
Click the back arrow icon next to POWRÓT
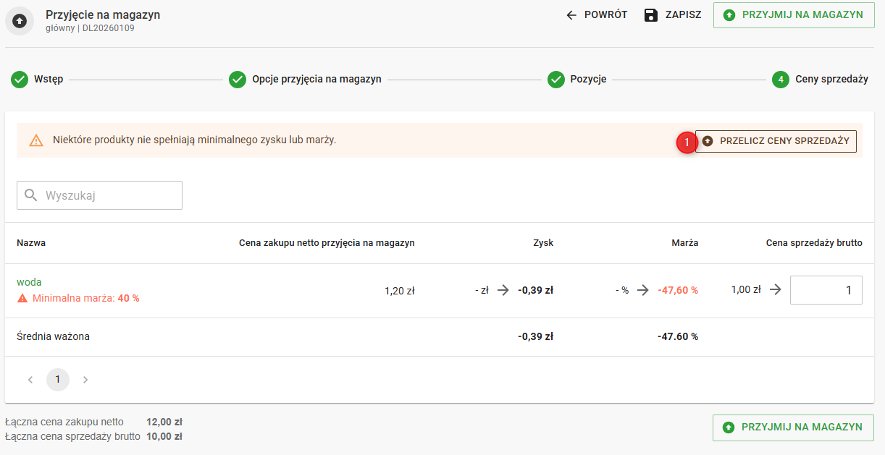[x=572, y=15]
